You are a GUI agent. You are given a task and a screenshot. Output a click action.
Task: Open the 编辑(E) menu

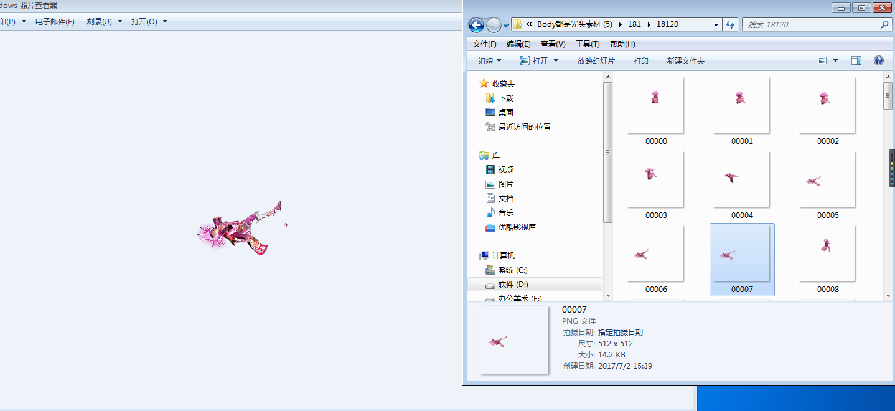[x=518, y=44]
